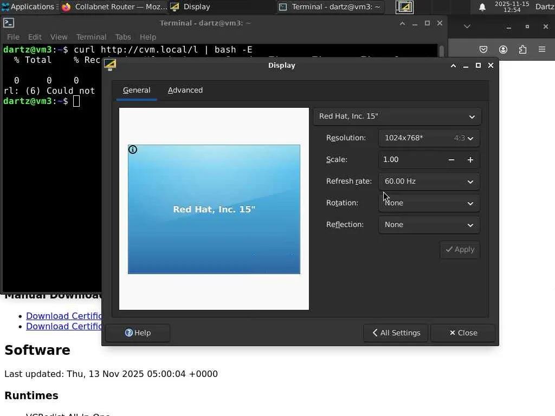Open the Applications menu in the panel
This screenshot has height=416, width=555.
28,6
